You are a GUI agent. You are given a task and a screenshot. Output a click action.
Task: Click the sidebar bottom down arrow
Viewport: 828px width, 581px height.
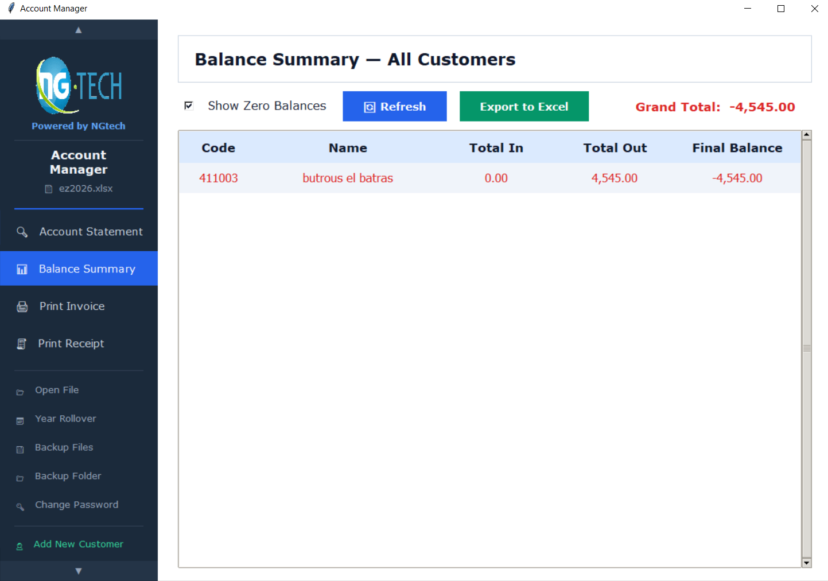pos(79,571)
